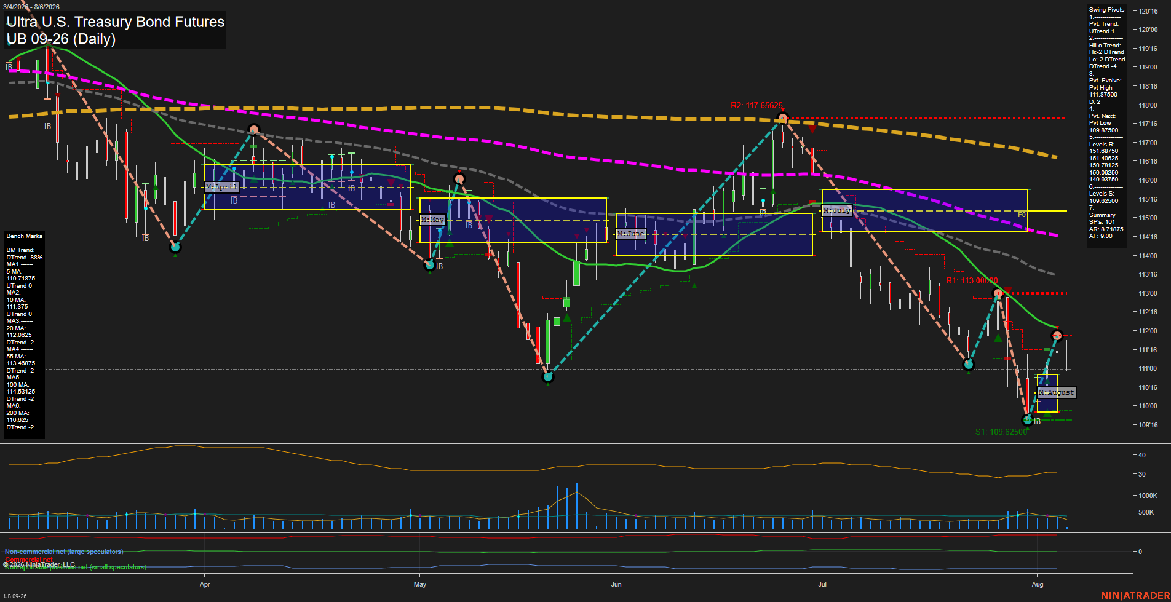Screen dimensions: 1171x602
Task: Select the "200 MA:" label
Action: 18,413
